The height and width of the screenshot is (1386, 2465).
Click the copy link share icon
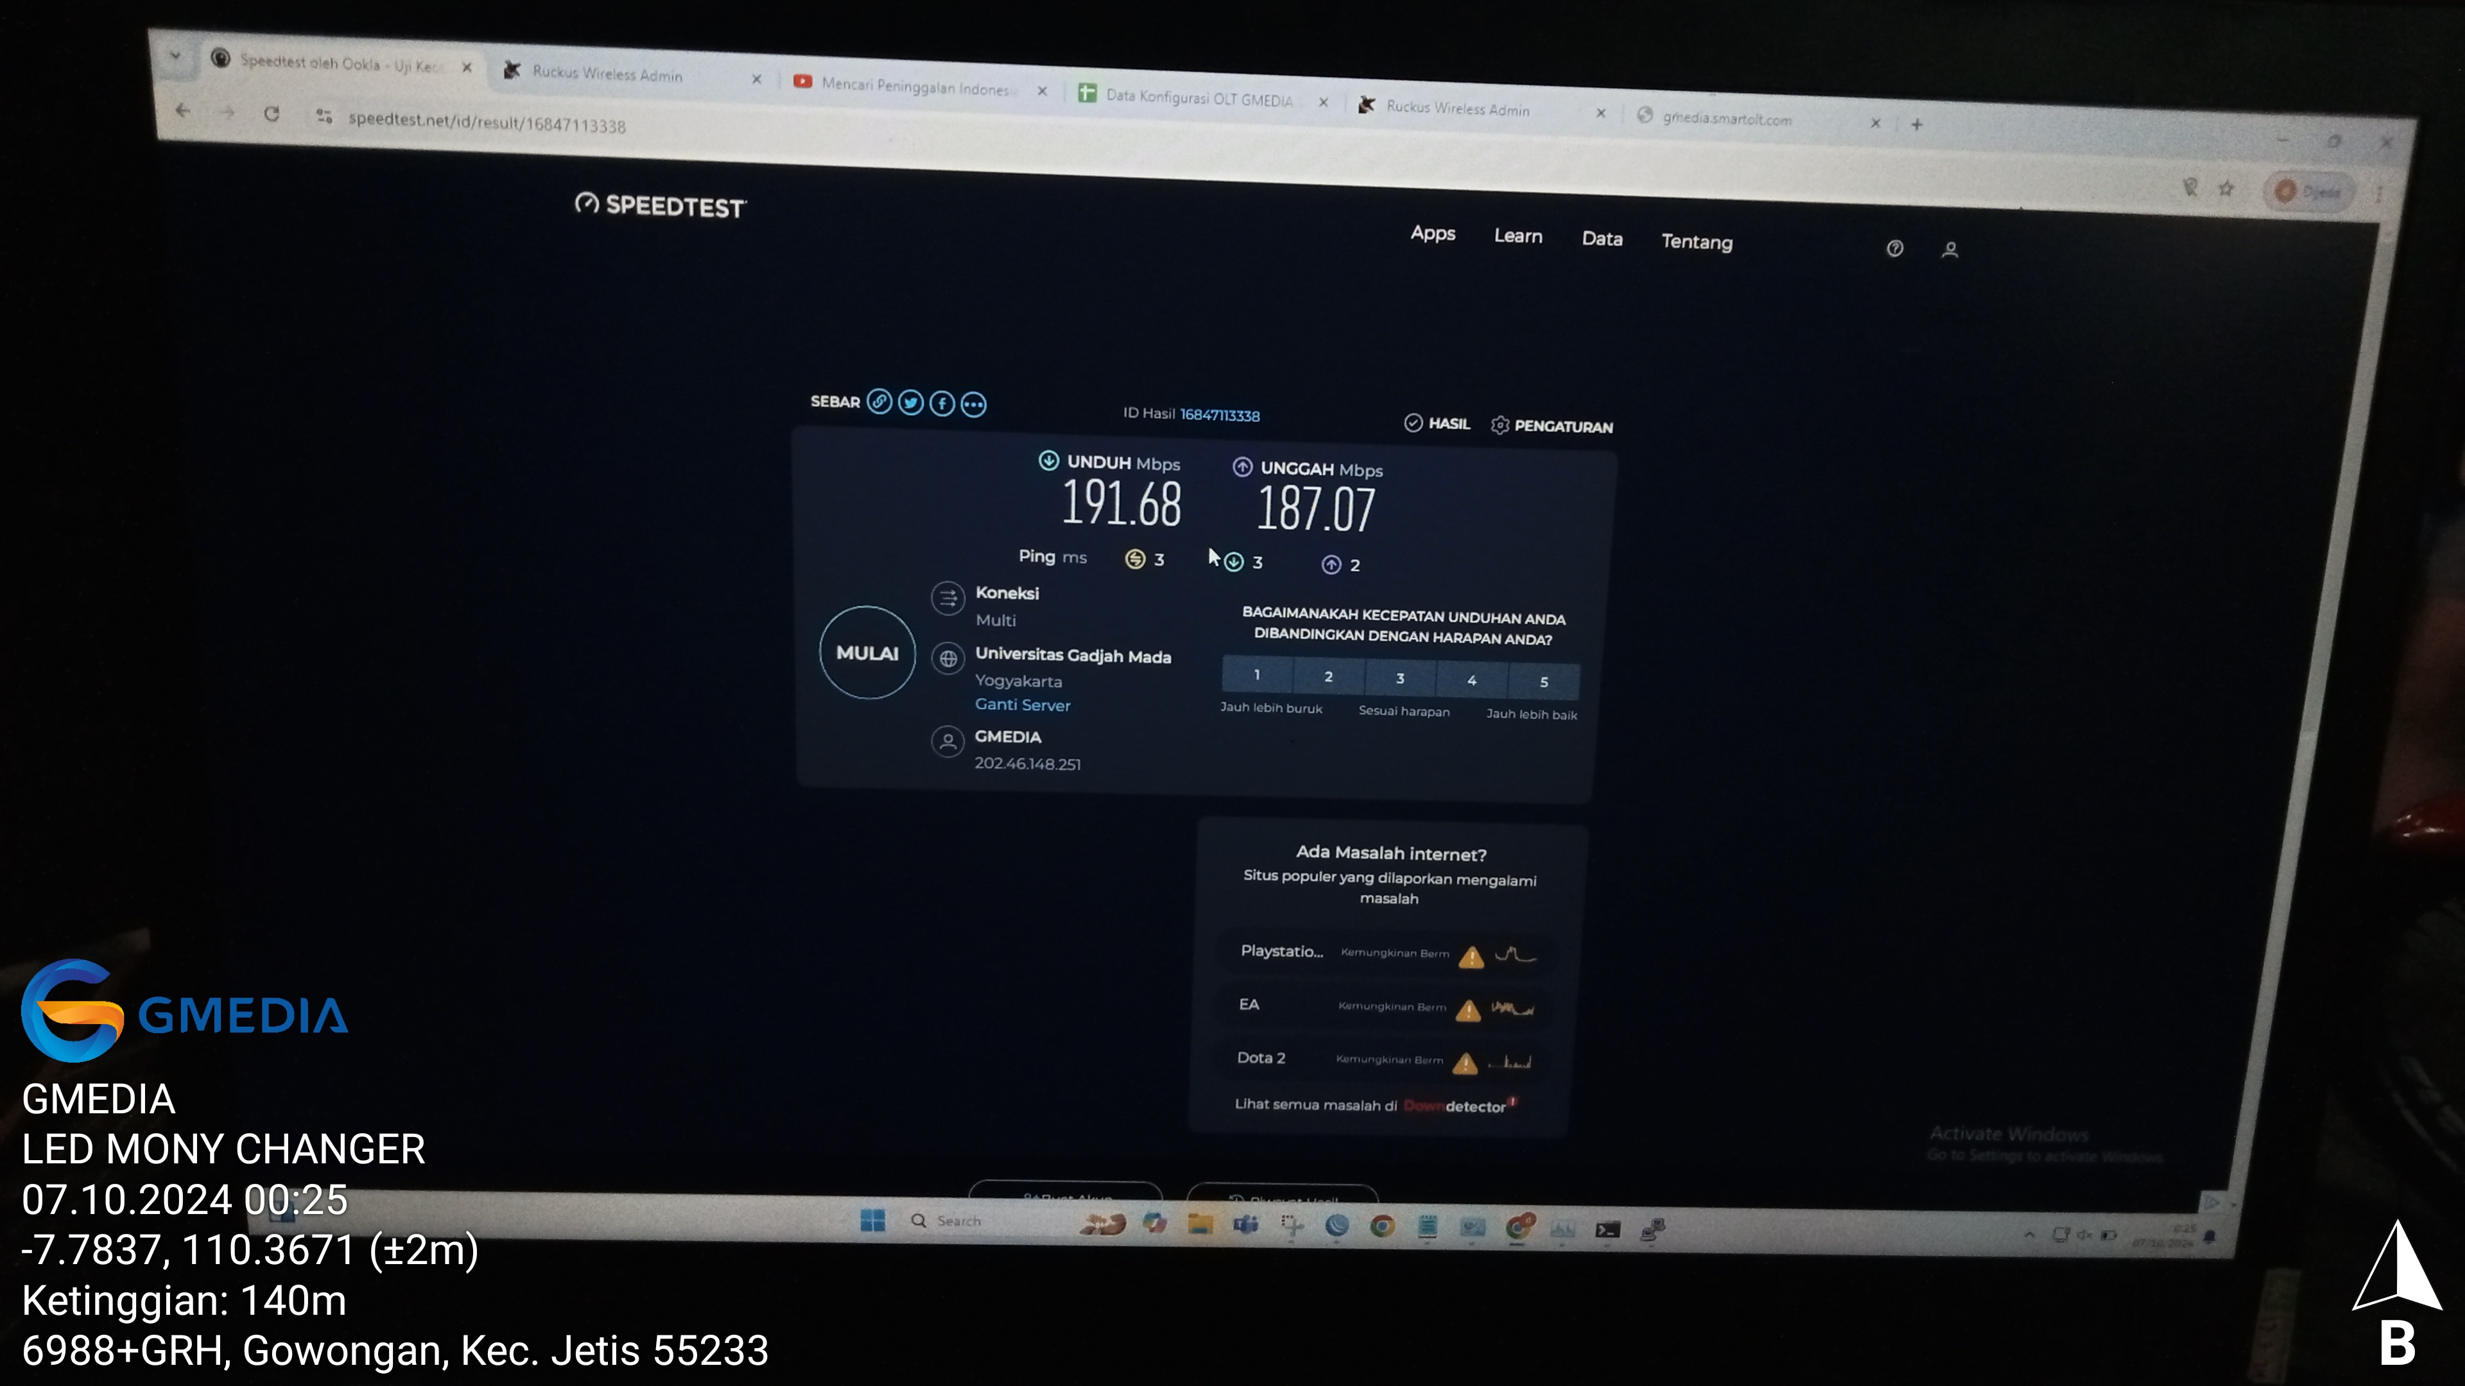(879, 402)
